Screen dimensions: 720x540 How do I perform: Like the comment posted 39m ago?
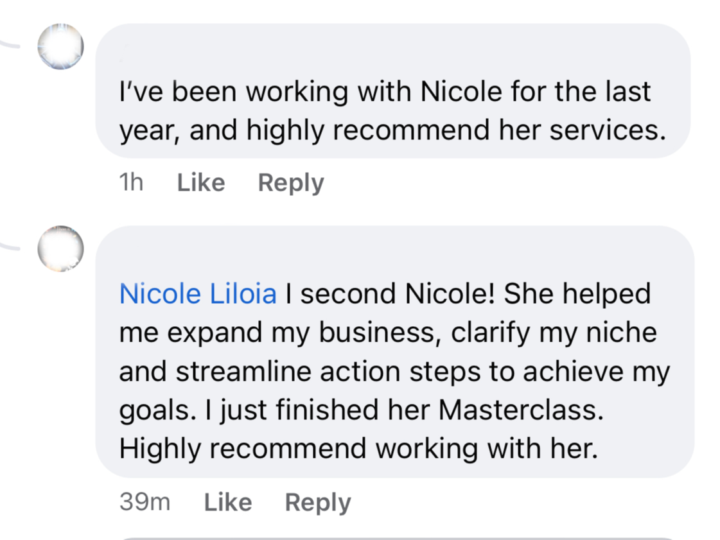228,502
